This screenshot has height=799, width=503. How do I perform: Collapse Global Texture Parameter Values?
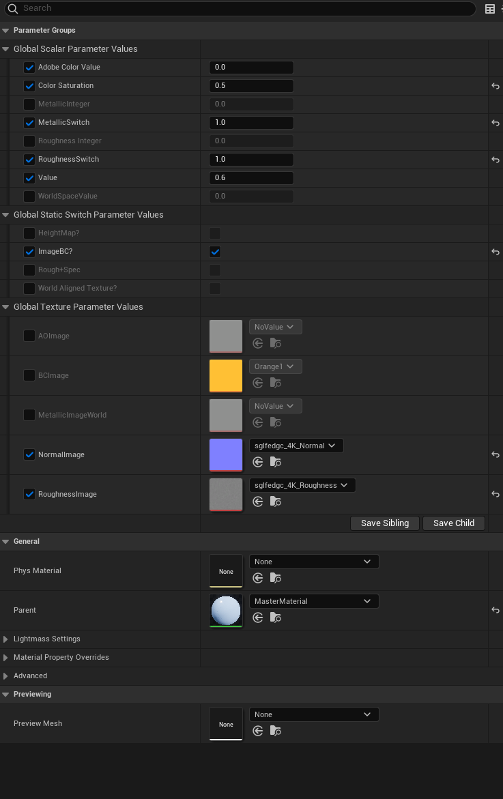(5, 307)
